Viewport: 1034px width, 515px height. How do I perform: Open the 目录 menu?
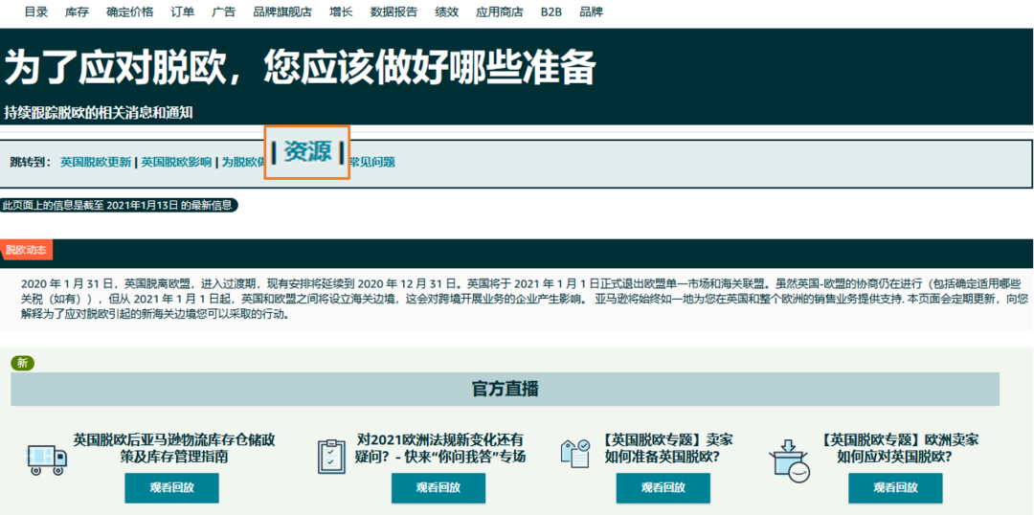[x=36, y=12]
